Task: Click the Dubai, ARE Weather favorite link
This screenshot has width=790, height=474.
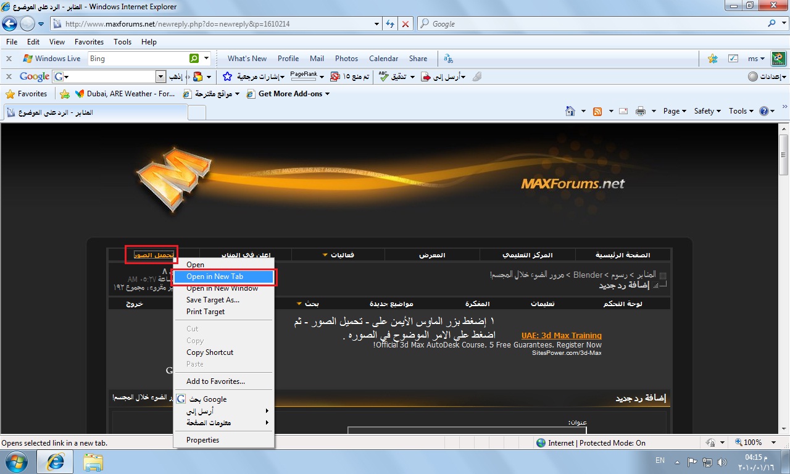Action: click(125, 94)
